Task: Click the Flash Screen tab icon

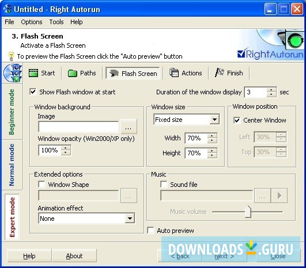Action: (x=114, y=74)
